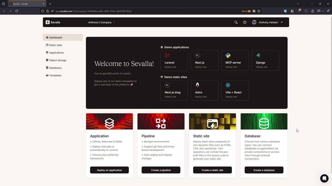The height and width of the screenshot is (186, 332).
Task: Click Deploy now under Next.js blog
Action: pos(170,97)
